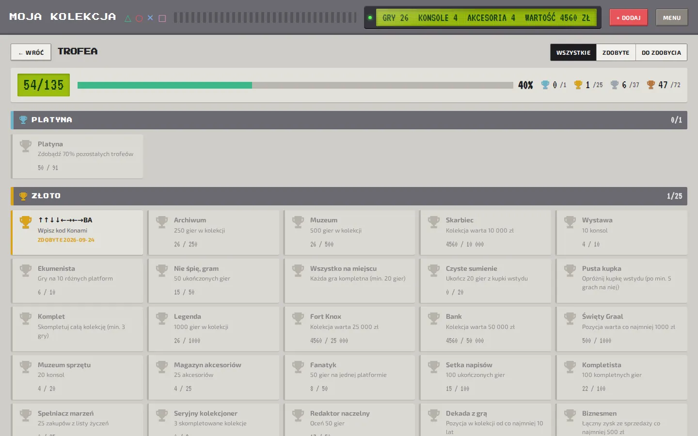Viewport: 698px width, 436px height.
Task: Open the Setka napisów trophy card
Action: 485,377
